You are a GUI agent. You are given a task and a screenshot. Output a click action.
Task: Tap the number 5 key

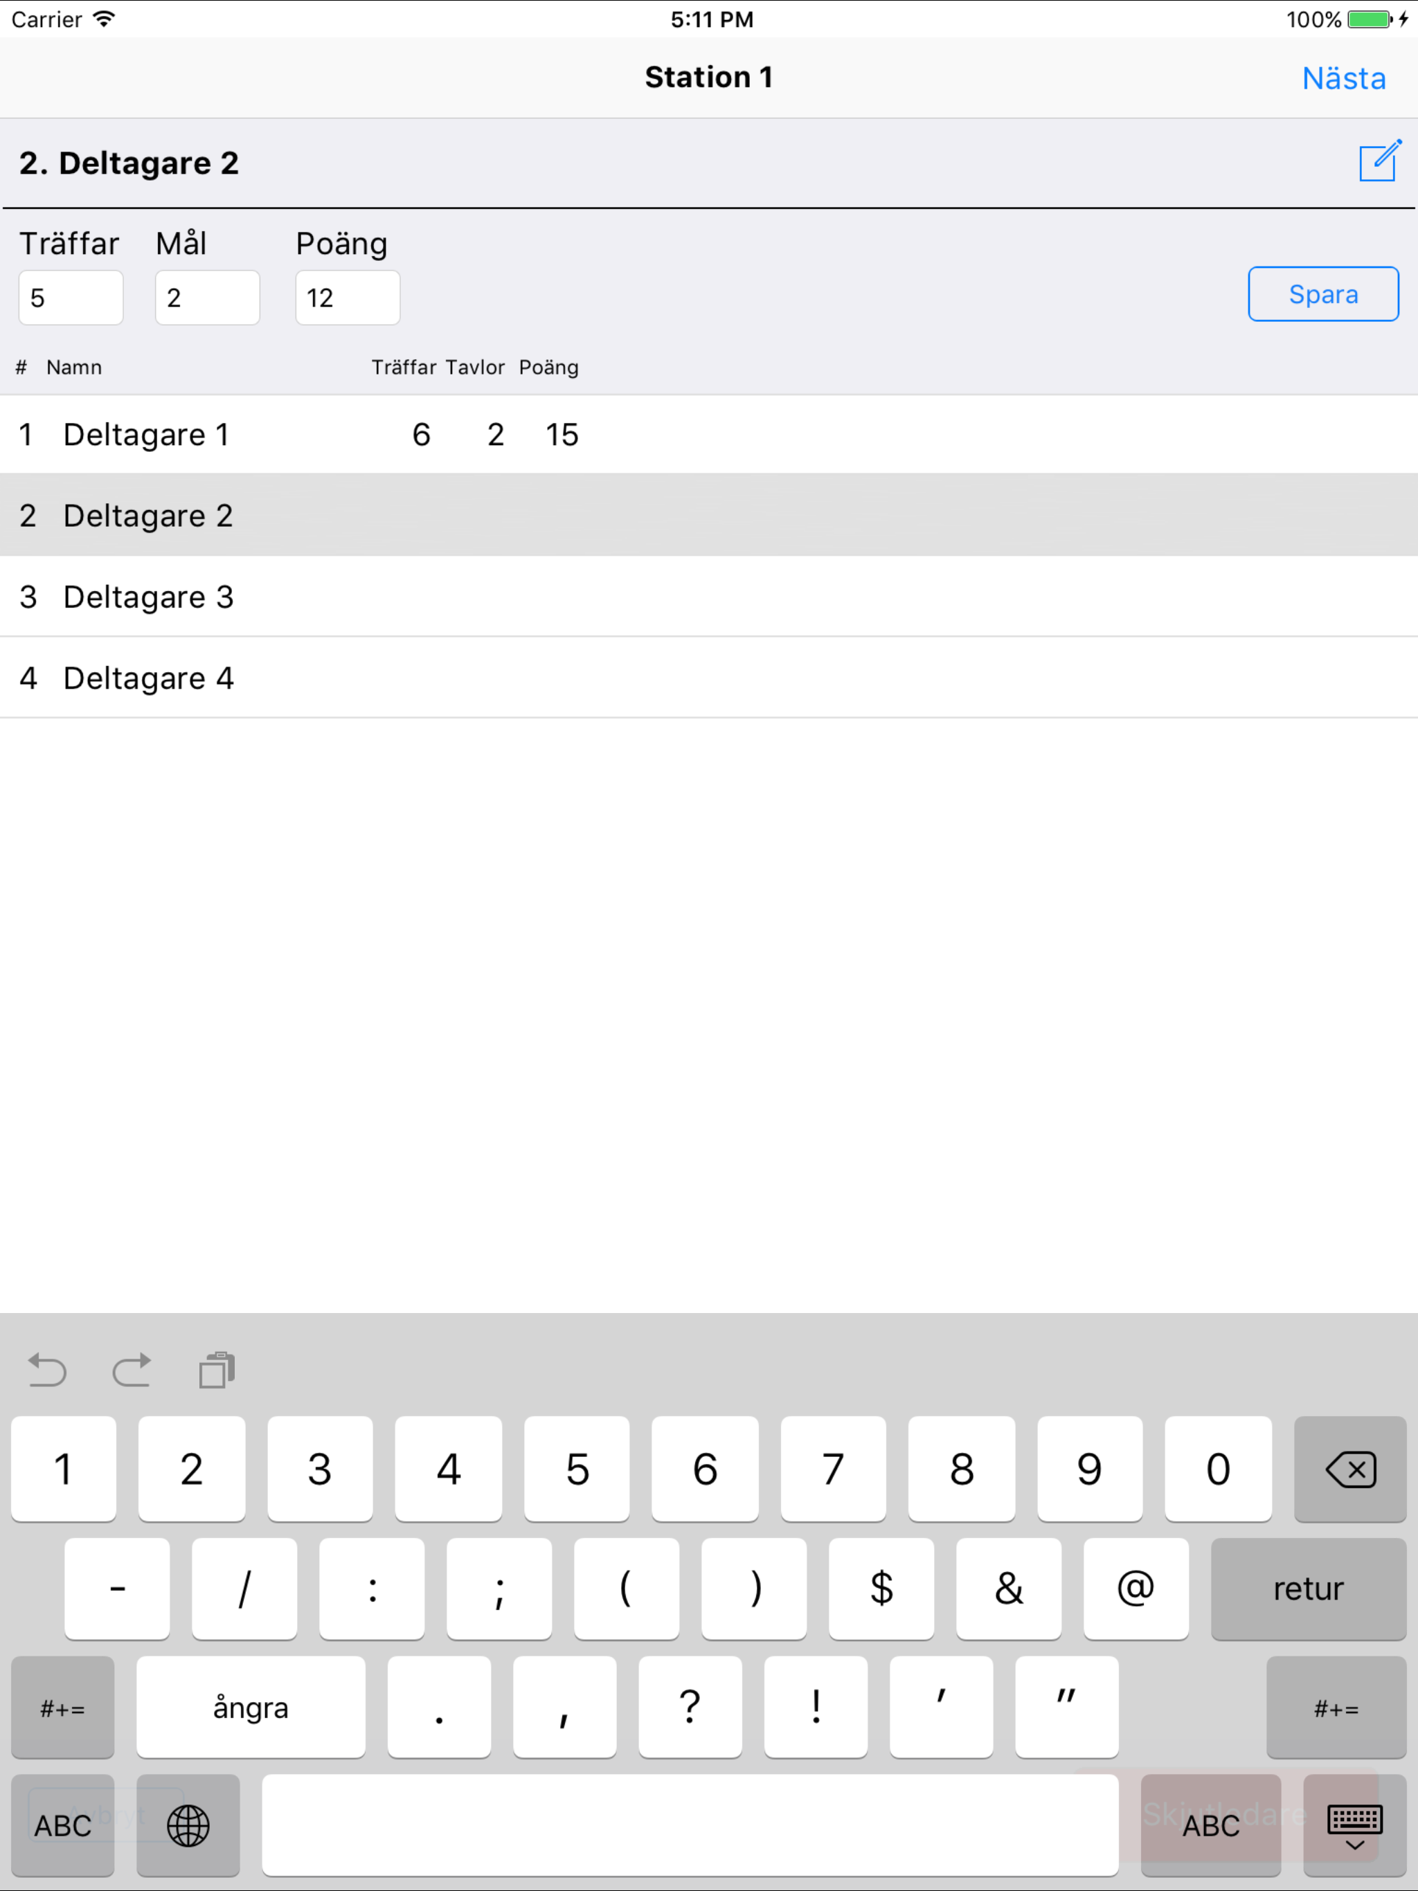point(577,1469)
